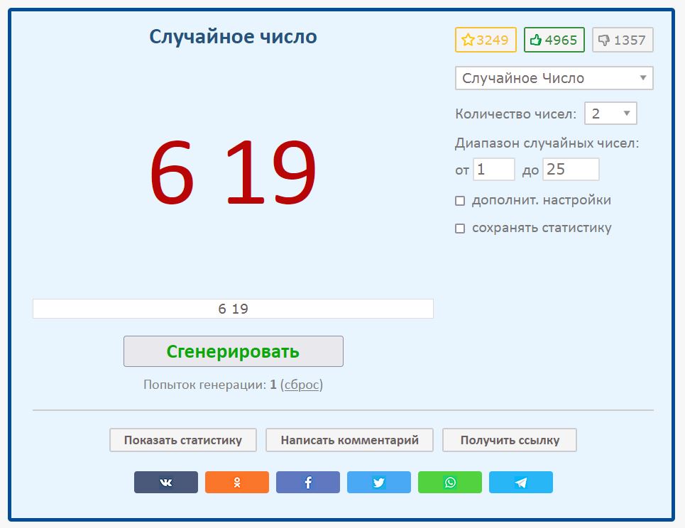The height and width of the screenshot is (528, 685).
Task: Enable дополнит. настройки checkbox
Action: pos(460,201)
